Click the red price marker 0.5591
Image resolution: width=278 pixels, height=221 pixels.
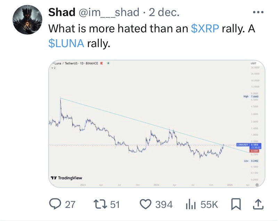(255, 151)
